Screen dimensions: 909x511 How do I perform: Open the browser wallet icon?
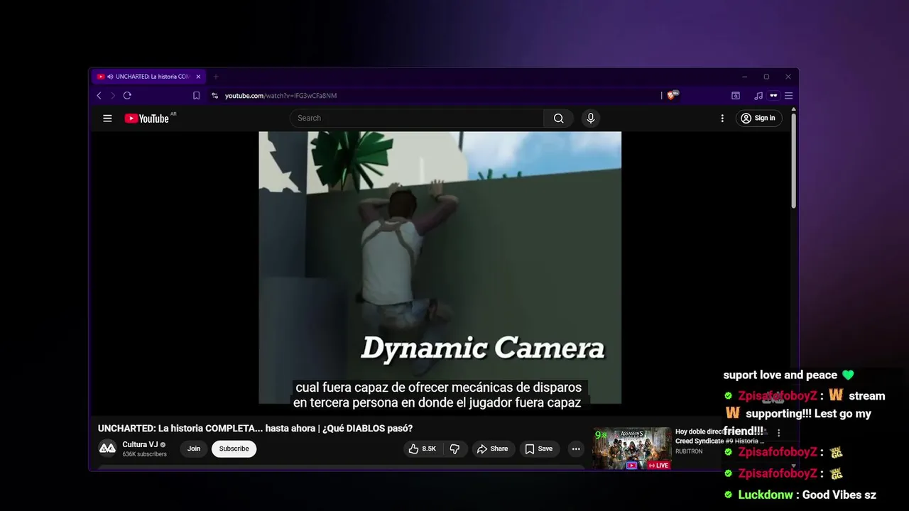[736, 96]
